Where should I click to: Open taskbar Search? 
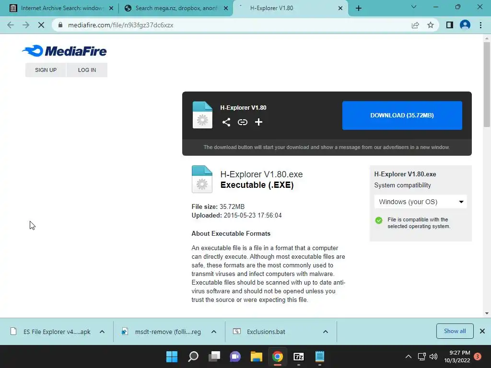(x=193, y=356)
